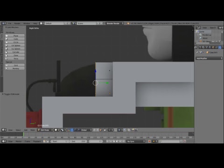This screenshot has height=168, width=224.
Task: Add a Cylinder mesh primitive
Action: click(x=14, y=52)
